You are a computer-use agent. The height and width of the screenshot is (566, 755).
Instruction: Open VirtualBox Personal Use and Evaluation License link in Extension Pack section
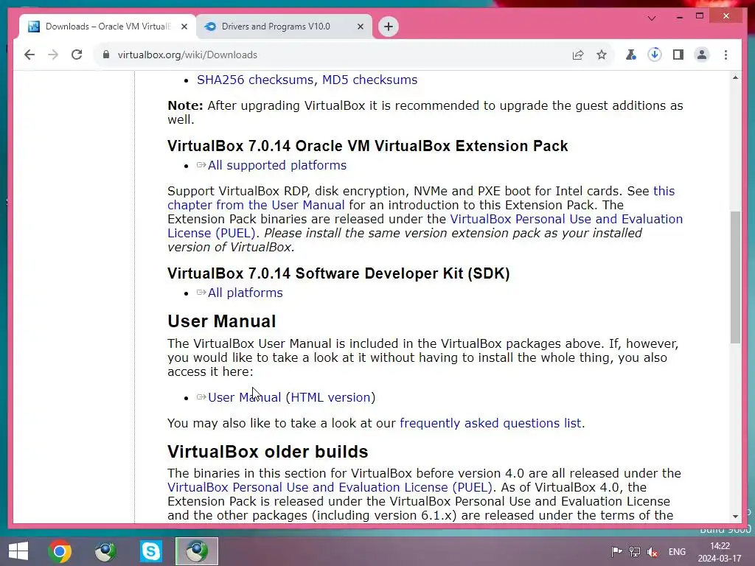pos(425,226)
